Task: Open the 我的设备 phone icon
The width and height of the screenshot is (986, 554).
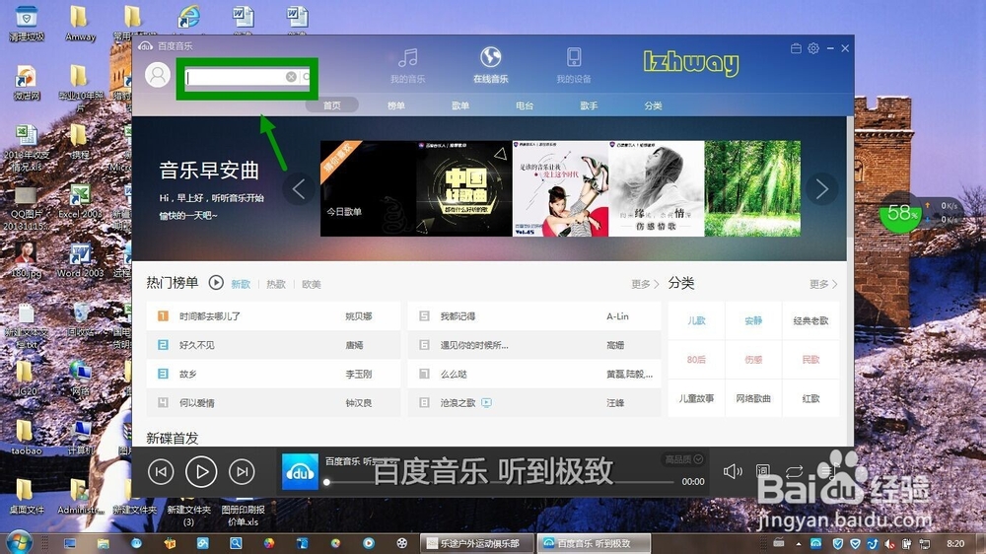Action: click(x=574, y=57)
